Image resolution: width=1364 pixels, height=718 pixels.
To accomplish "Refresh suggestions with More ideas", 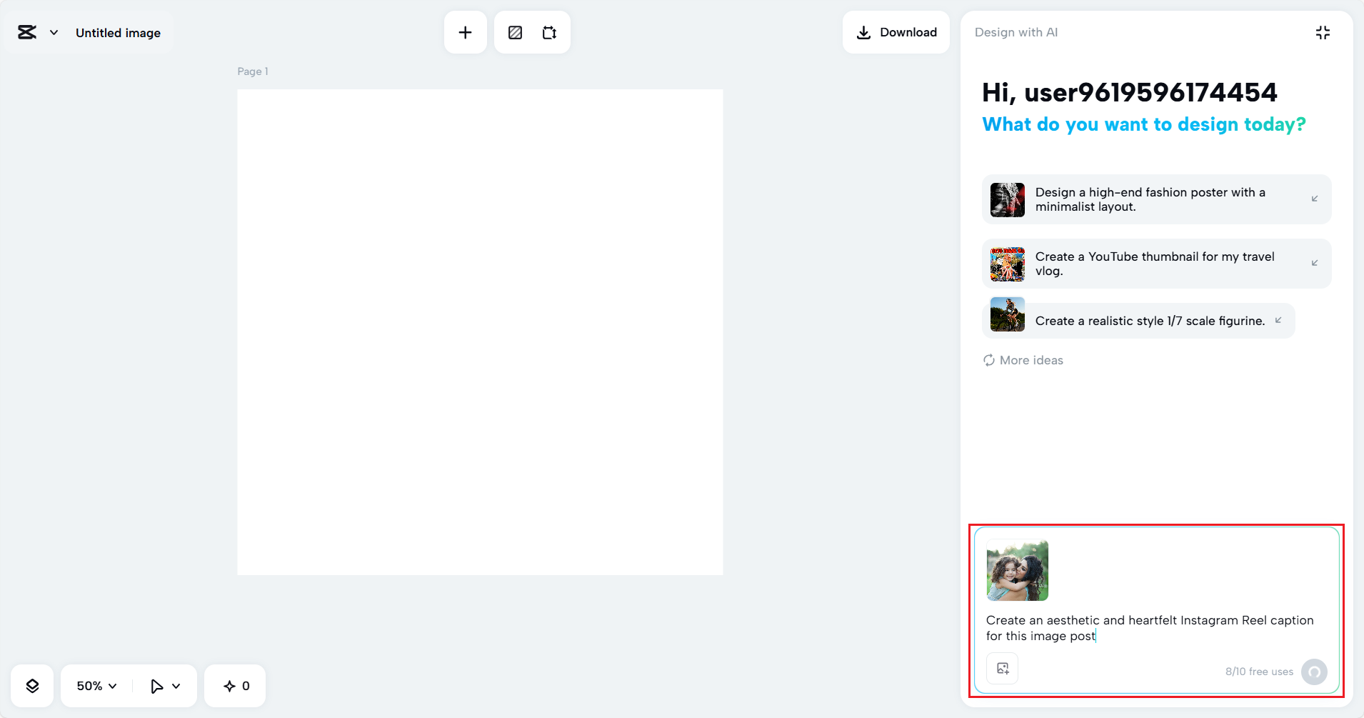I will [x=1023, y=359].
